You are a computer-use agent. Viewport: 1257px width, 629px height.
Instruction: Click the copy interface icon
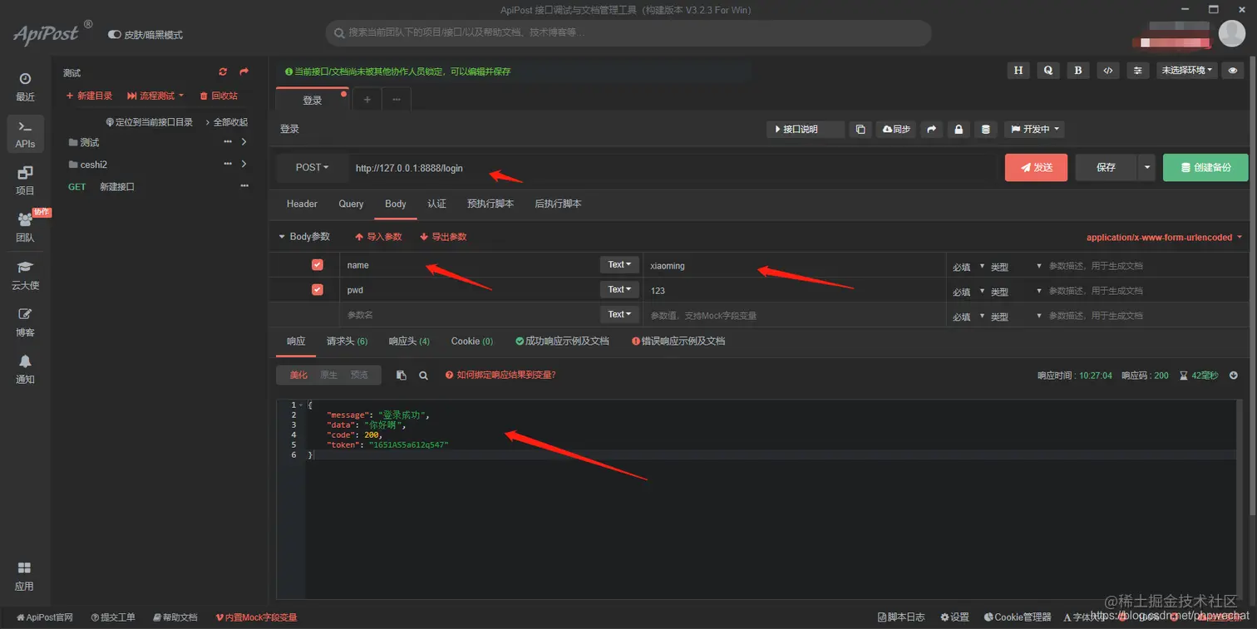click(861, 130)
